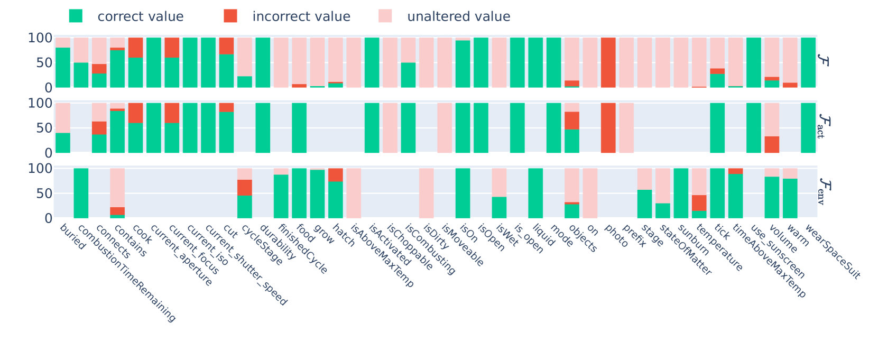The height and width of the screenshot is (351, 878).
Task: Click the green correct value legend swatch
Action: click(x=76, y=16)
